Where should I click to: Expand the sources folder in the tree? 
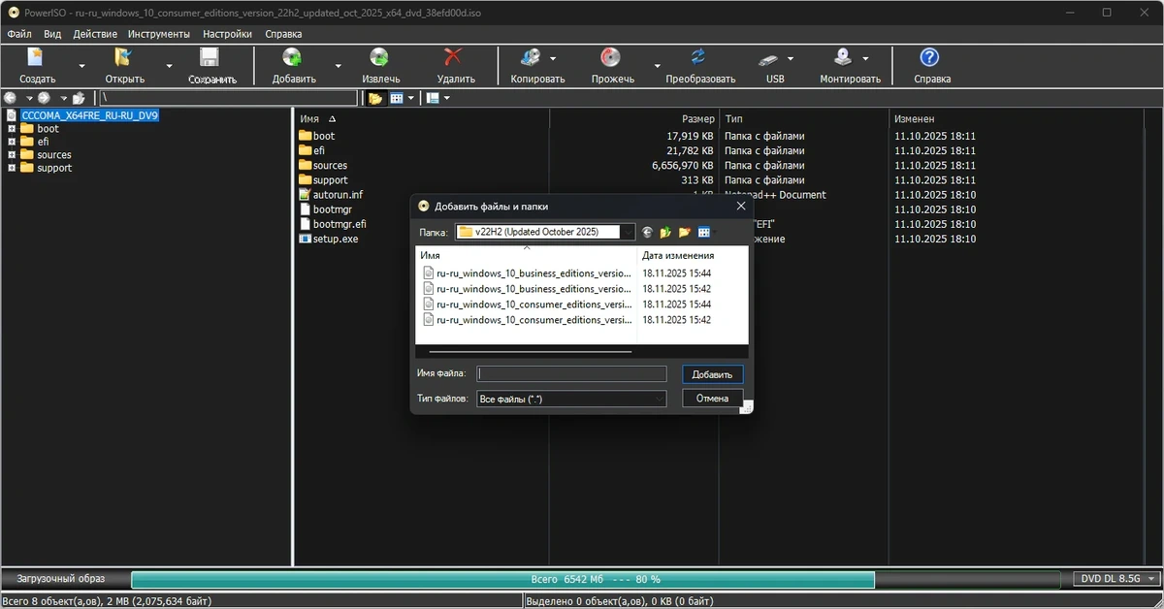(x=12, y=155)
